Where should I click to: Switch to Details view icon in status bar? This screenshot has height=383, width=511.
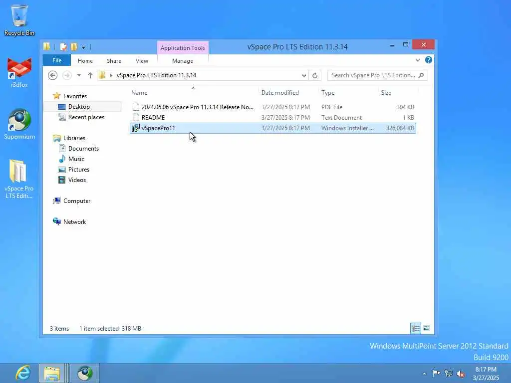pyautogui.click(x=416, y=328)
